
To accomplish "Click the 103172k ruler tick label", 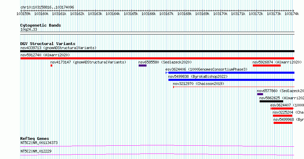I will point(256,14).
